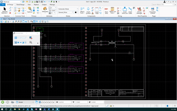Viewport: 177px width, 111px height.
Task: Expand the General_Wires dropdown
Action: (65, 12)
